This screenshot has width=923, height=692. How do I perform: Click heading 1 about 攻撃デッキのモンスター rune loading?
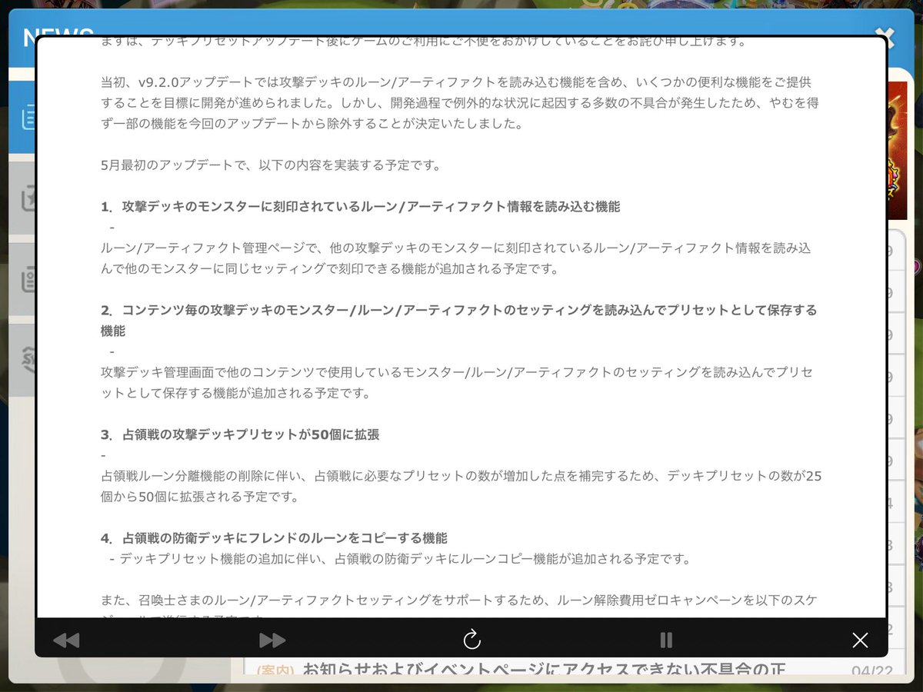(360, 207)
